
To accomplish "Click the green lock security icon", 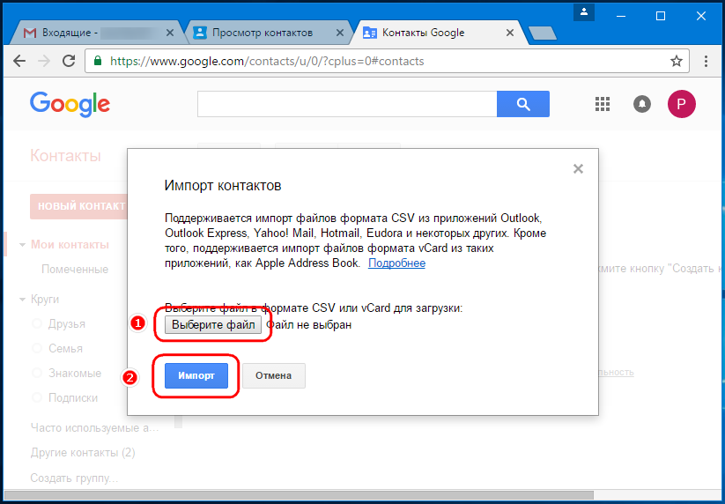I will (x=98, y=61).
